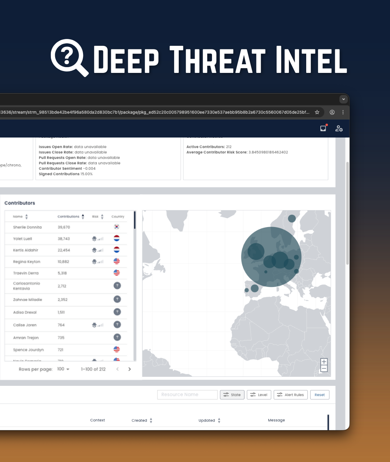Zoom out on the contributor map

[x=324, y=369]
